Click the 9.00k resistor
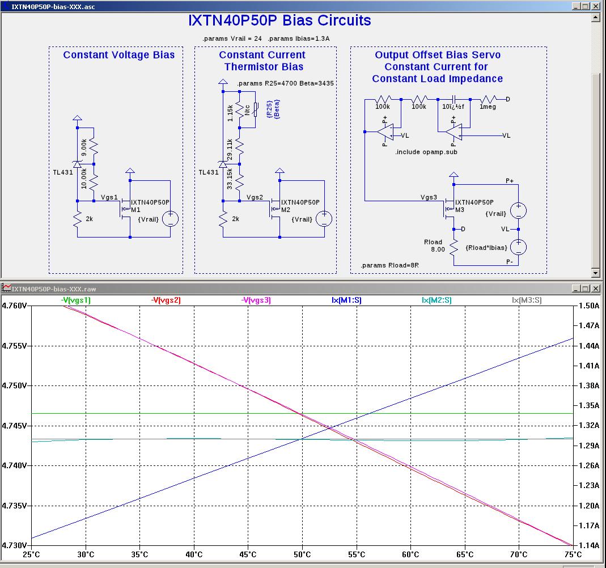The height and width of the screenshot is (568, 606). click(x=94, y=147)
